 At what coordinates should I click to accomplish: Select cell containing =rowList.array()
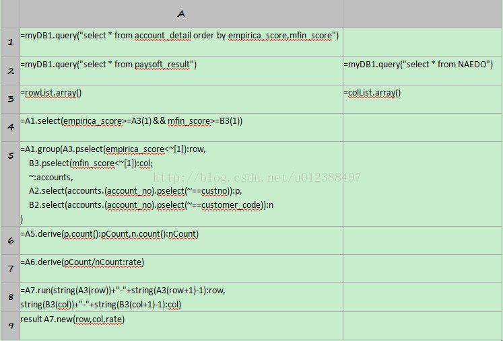[181, 99]
